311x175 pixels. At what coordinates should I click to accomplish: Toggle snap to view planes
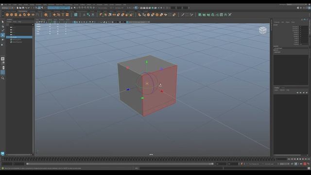[91, 8]
